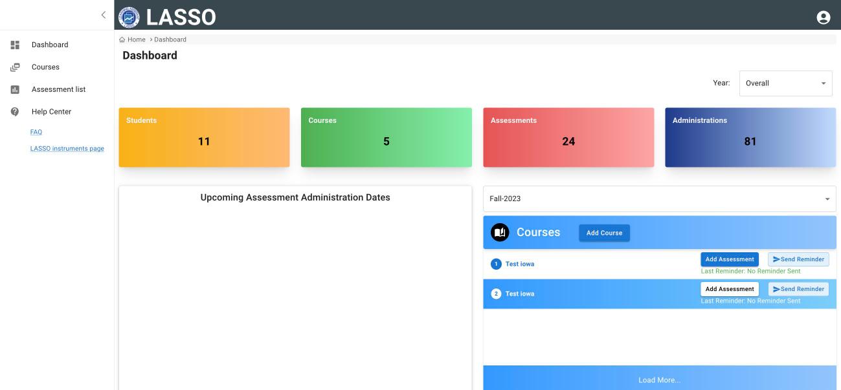This screenshot has width=841, height=390.
Task: Open the second highlighted Test iowa course
Action: coord(520,294)
